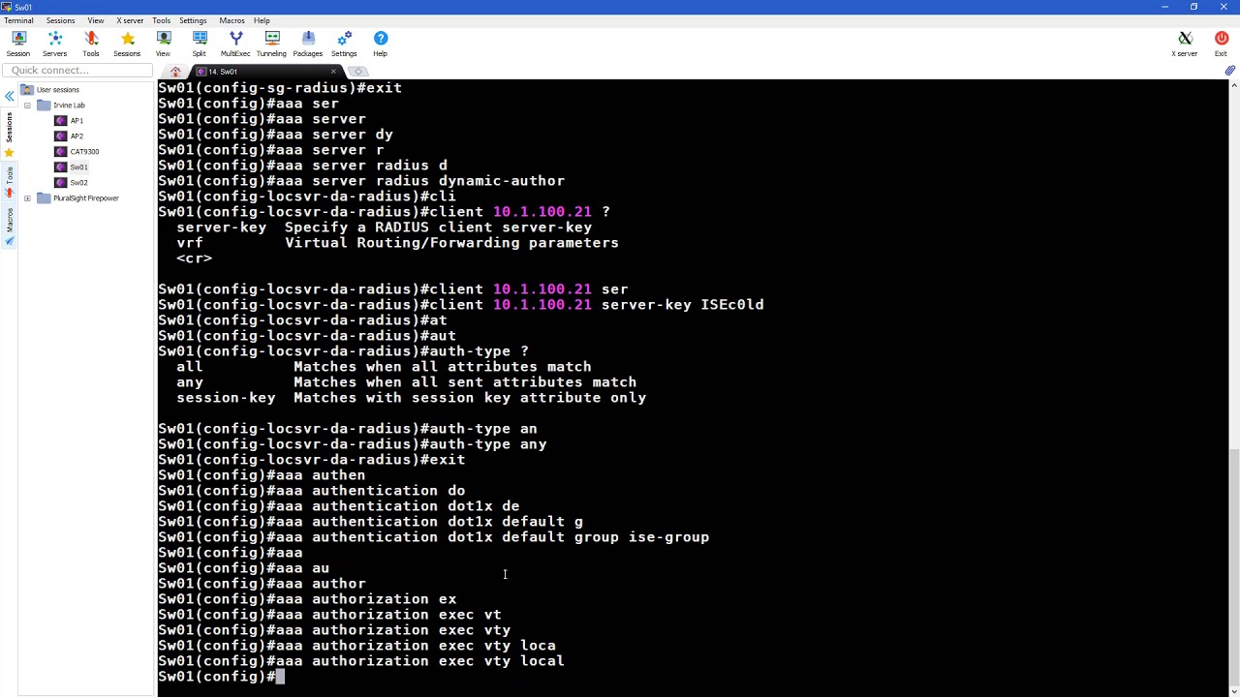
Task: Go to the home tab icon
Action: tap(175, 72)
